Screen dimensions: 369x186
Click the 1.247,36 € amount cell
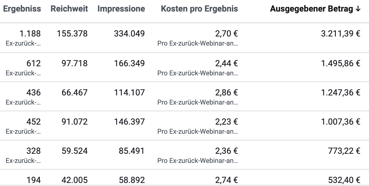[x=341, y=92]
